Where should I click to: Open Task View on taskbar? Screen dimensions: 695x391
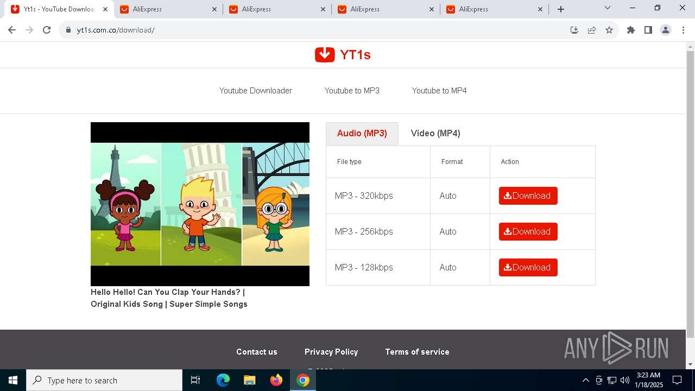pyautogui.click(x=195, y=380)
